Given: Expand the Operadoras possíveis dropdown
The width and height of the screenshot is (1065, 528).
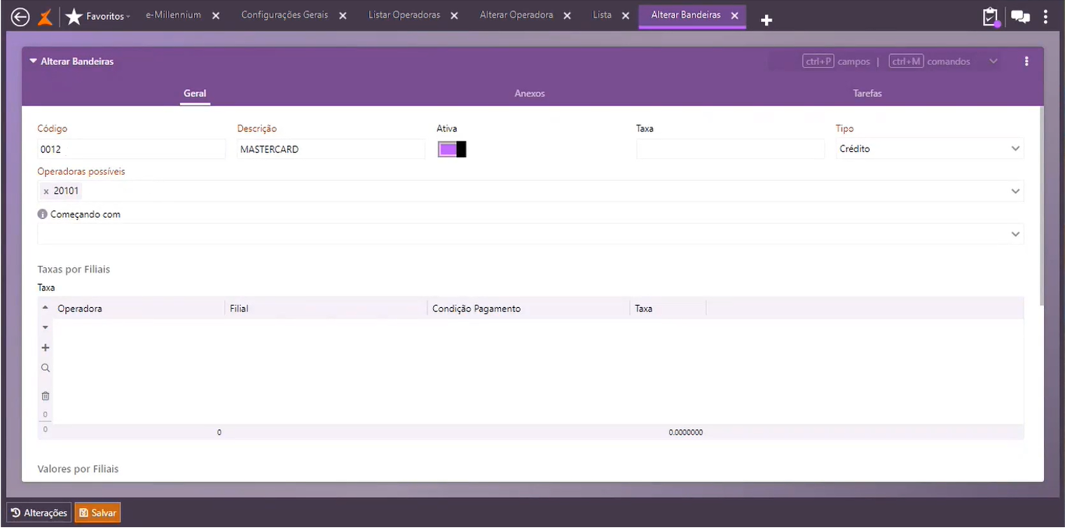Looking at the screenshot, I should pos(1015,191).
